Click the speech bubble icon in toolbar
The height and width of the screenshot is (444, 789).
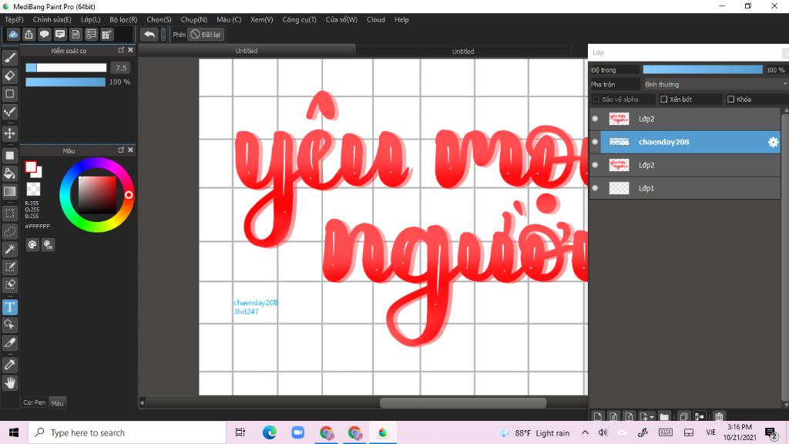[44, 34]
